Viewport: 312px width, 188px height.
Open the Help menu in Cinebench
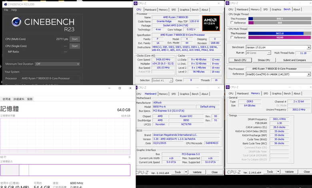(14, 10)
